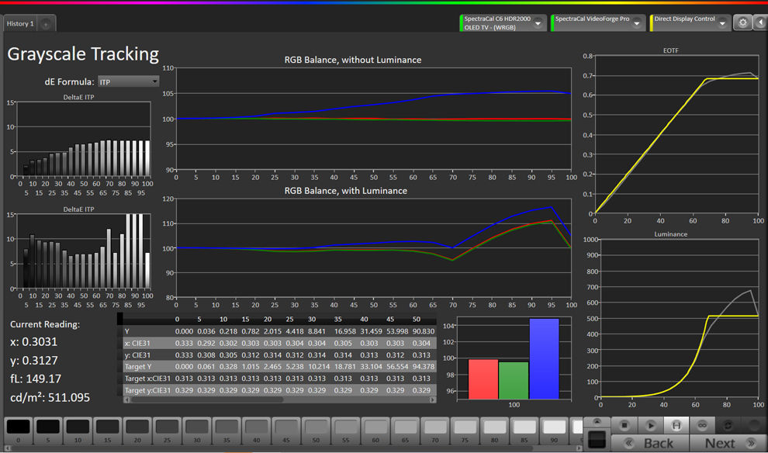Click the Target Y value 94.378 cell

tap(423, 367)
